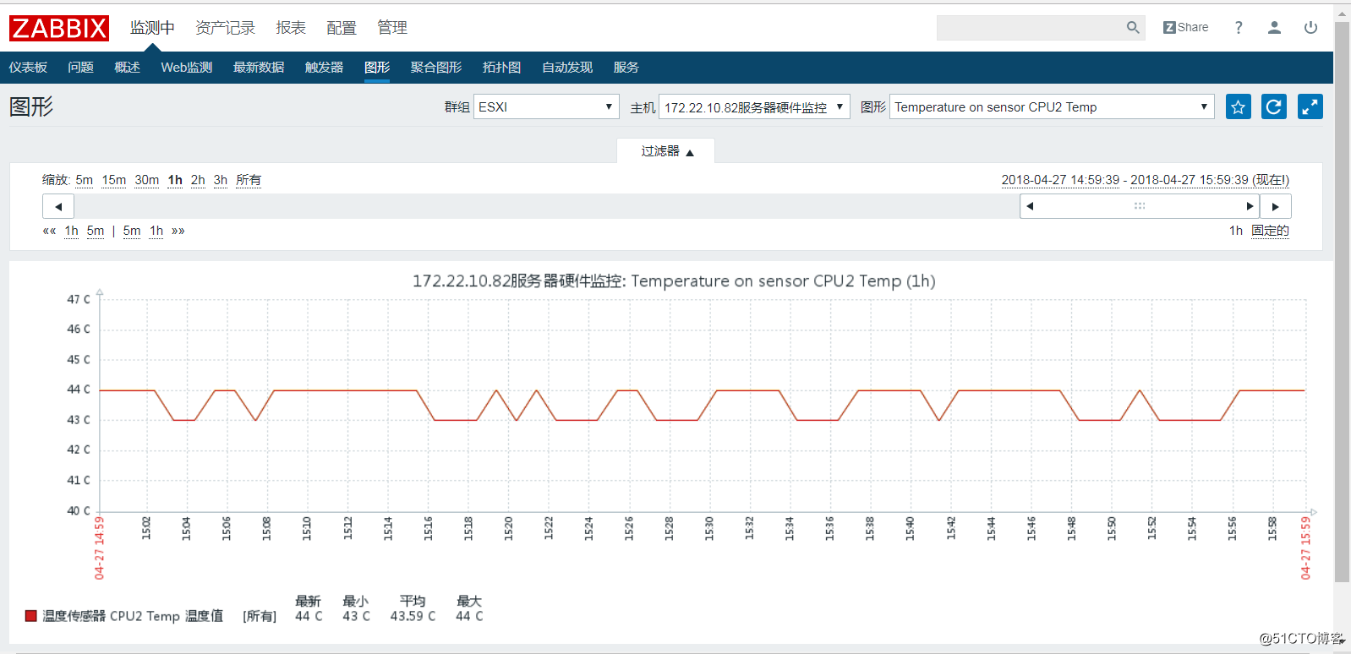Go to the 仪表板 submenu
The width and height of the screenshot is (1351, 654).
click(28, 68)
